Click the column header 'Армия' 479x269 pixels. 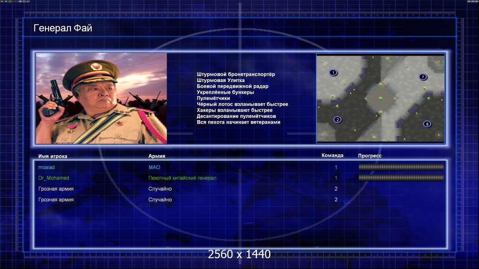157,156
